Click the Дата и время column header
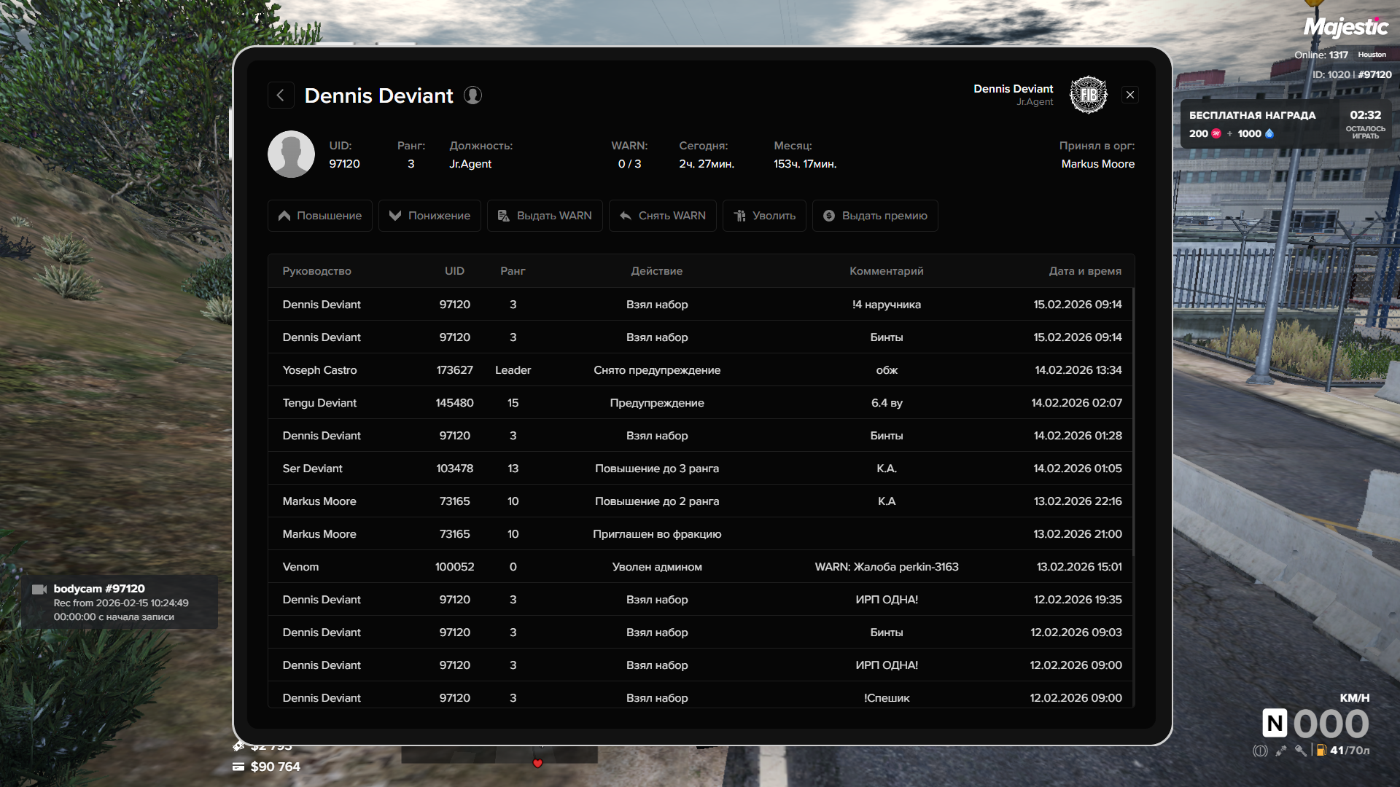Screen dimensions: 1400x787 click(x=1084, y=271)
